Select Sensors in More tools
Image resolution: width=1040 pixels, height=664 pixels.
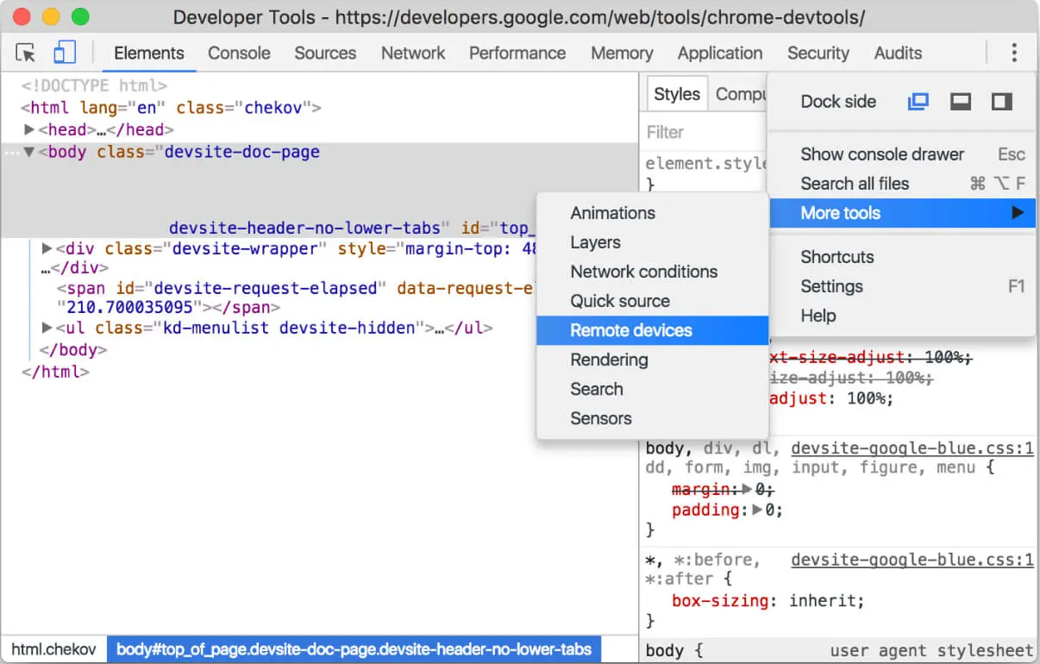point(652,418)
